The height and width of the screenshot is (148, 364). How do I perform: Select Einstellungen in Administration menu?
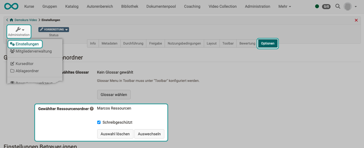click(25, 44)
